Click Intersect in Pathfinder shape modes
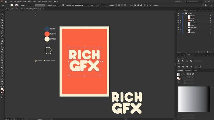 pos(187,61)
